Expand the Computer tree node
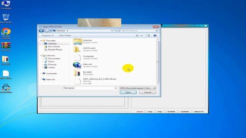The image size is (246, 138). 41,73
